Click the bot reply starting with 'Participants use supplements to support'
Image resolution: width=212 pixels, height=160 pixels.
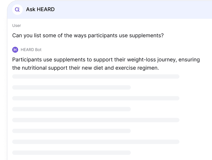[x=106, y=64]
